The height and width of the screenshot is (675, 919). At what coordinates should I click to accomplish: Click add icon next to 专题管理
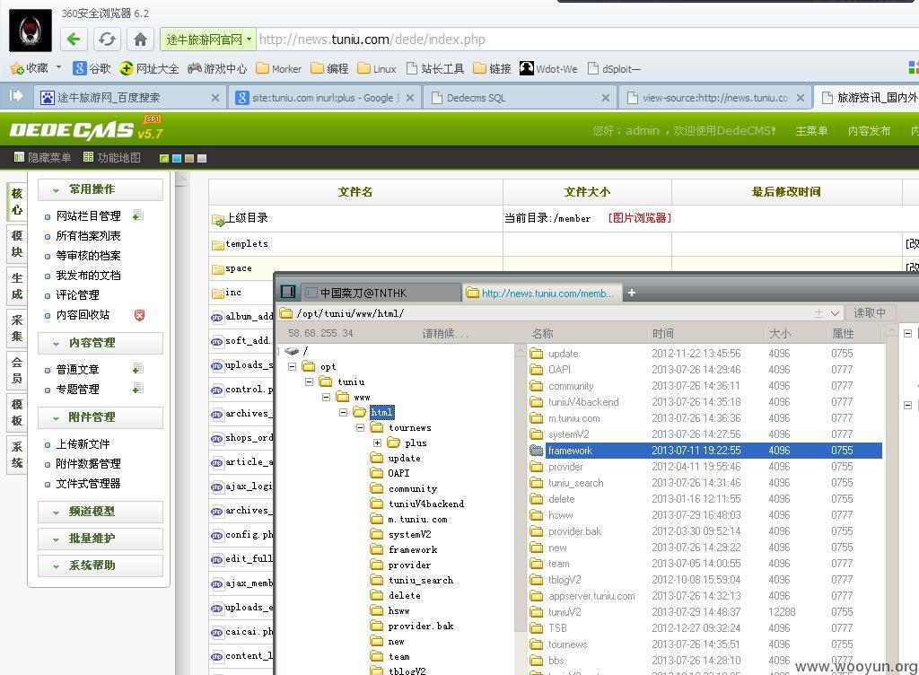point(137,389)
